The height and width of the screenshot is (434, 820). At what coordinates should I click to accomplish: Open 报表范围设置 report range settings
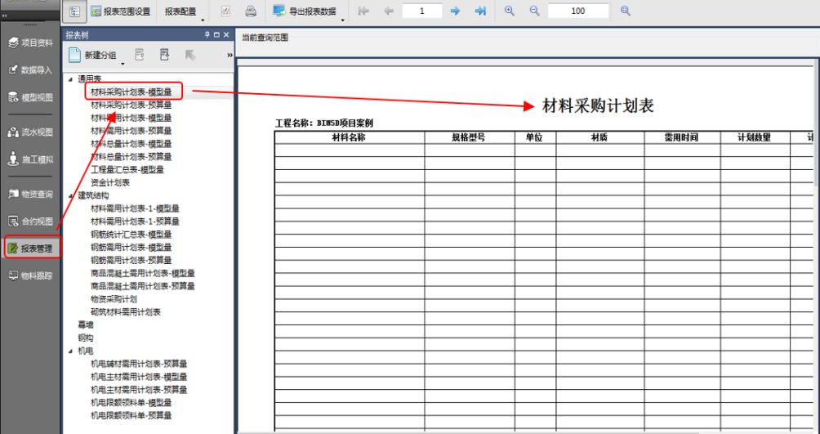pyautogui.click(x=120, y=11)
